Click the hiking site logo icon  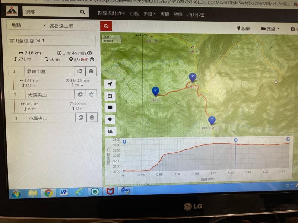[x=12, y=11]
